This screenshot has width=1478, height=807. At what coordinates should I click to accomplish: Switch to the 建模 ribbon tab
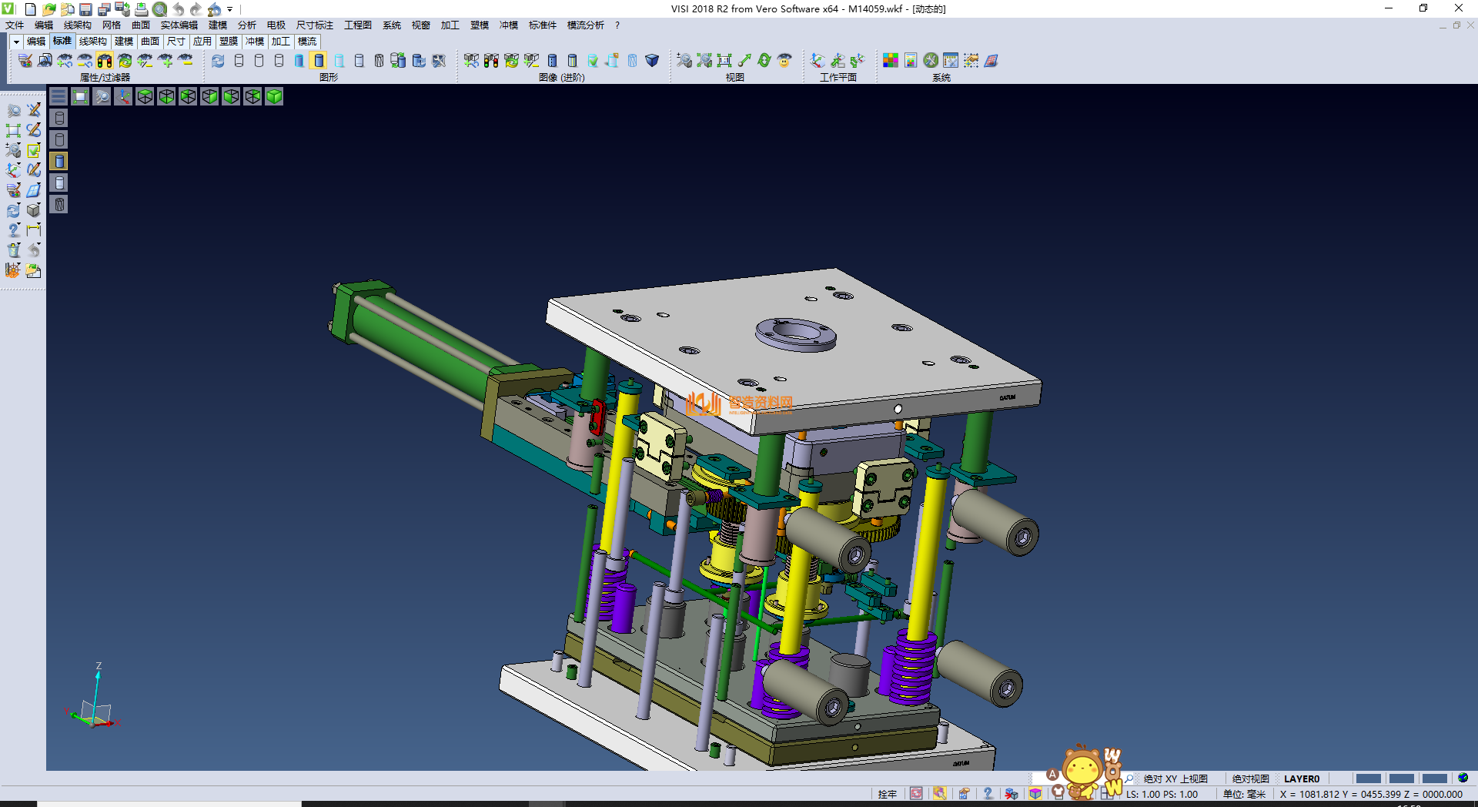tap(124, 42)
